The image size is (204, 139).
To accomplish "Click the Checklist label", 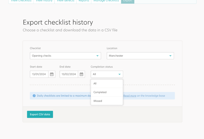I will pyautogui.click(x=35, y=48).
